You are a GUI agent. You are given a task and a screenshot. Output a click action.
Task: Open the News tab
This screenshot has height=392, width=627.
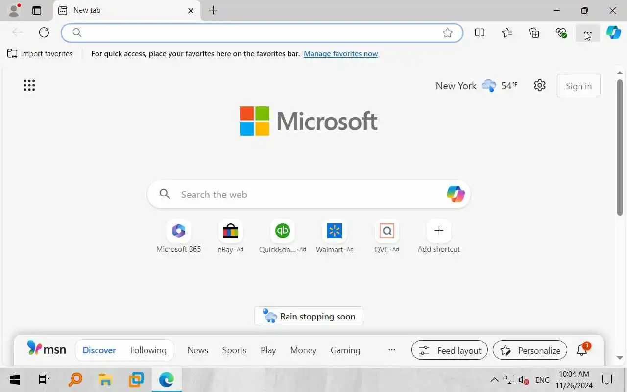point(198,350)
